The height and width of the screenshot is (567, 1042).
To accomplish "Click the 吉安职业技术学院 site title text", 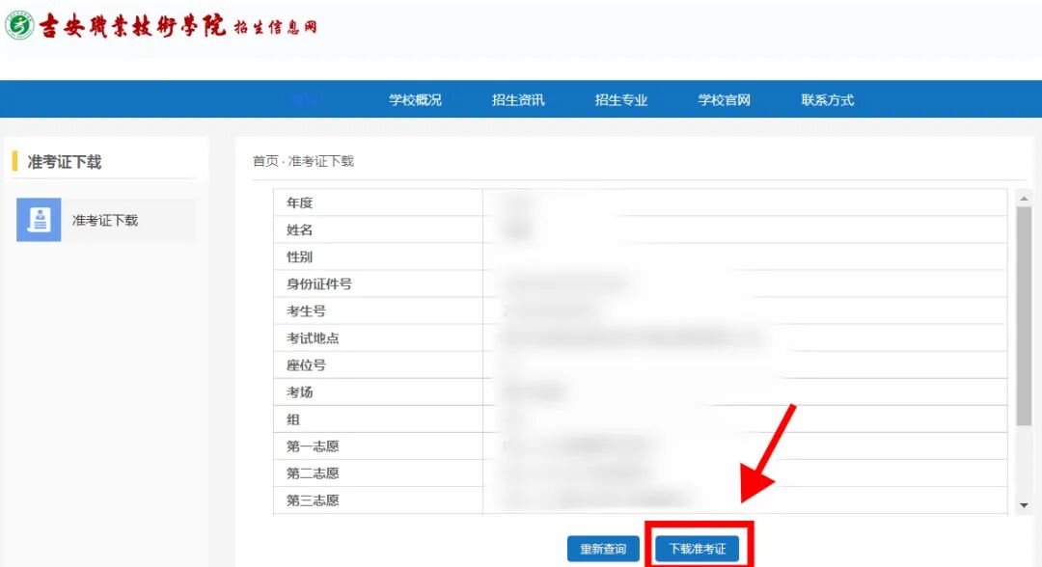I will (x=132, y=26).
